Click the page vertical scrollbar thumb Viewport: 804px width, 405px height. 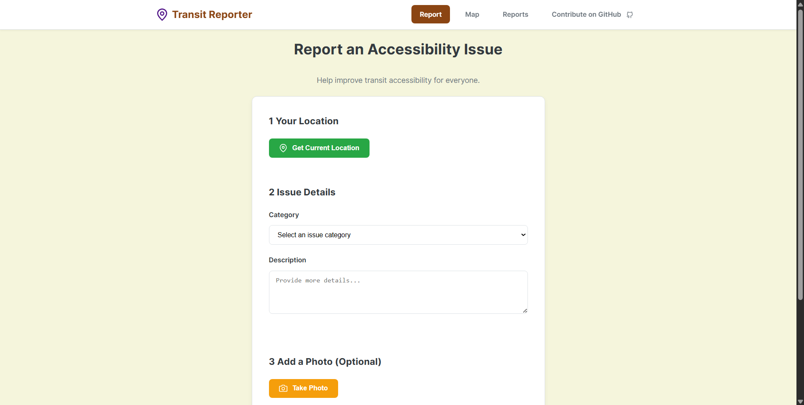click(x=800, y=155)
